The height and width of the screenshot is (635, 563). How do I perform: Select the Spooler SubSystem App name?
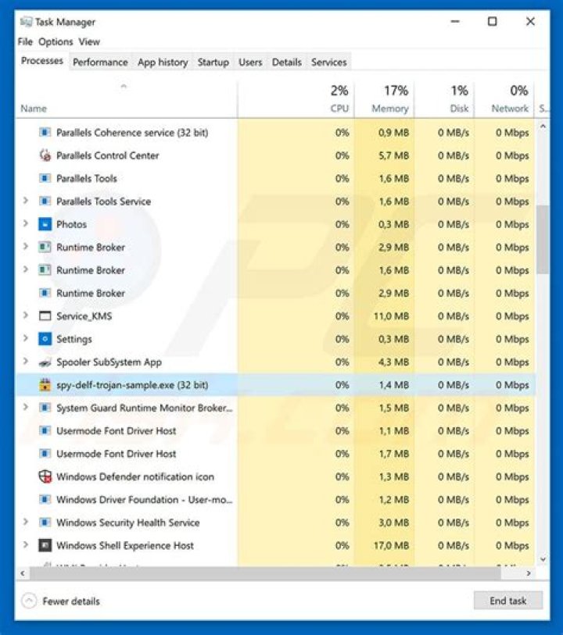[x=109, y=362]
